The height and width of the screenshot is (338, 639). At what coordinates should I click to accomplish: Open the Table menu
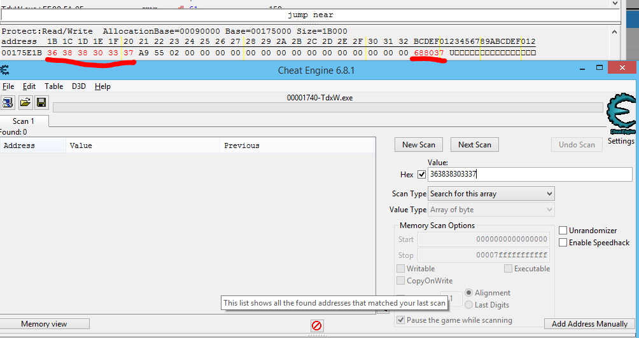[53, 86]
